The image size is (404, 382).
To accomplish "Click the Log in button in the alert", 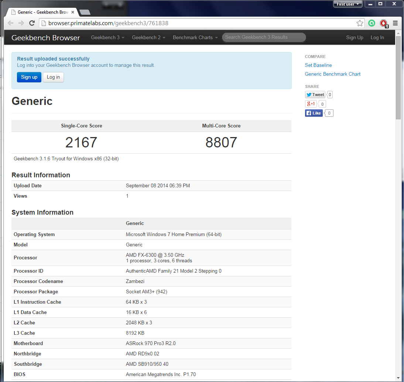I will tap(53, 77).
